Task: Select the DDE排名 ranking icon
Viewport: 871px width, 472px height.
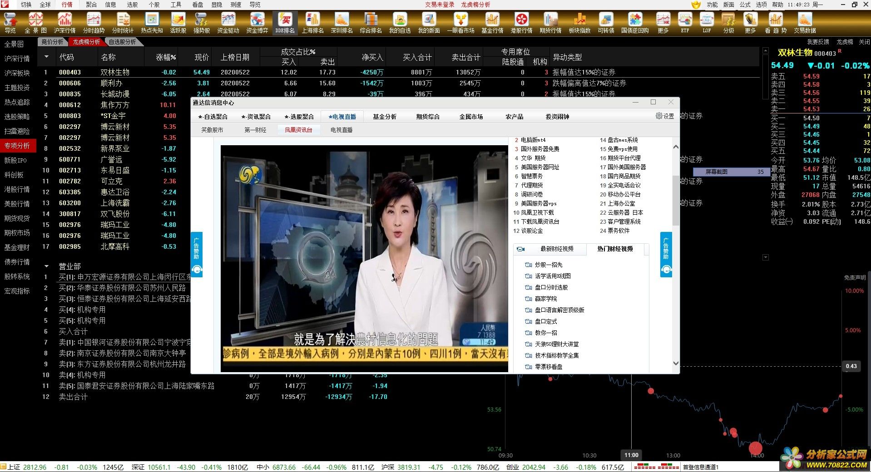Action: click(x=285, y=23)
